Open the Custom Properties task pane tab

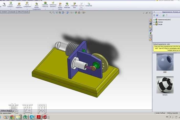click(151, 36)
